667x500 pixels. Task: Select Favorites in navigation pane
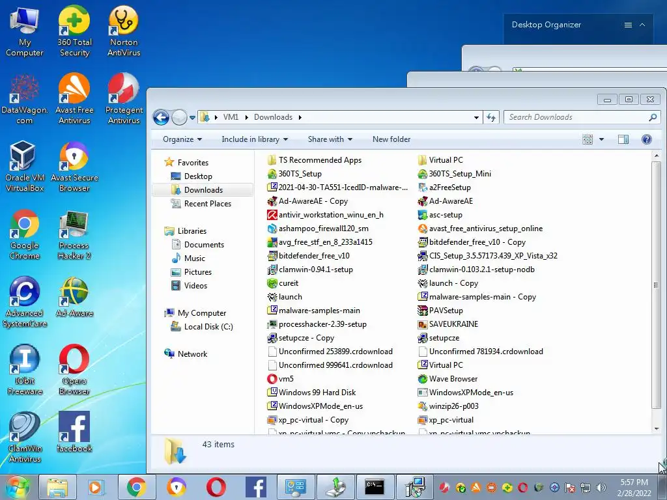point(193,162)
